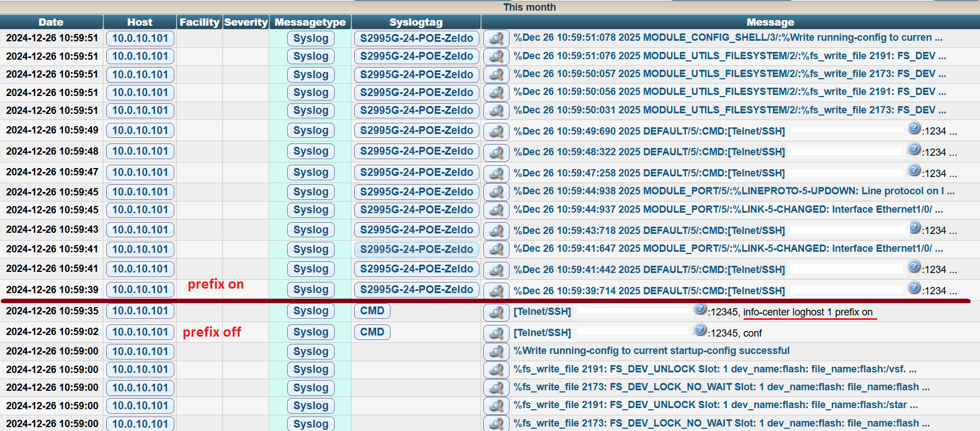
Task: Open details icon for 10:59:50:056 filesystem message
Action: (496, 93)
